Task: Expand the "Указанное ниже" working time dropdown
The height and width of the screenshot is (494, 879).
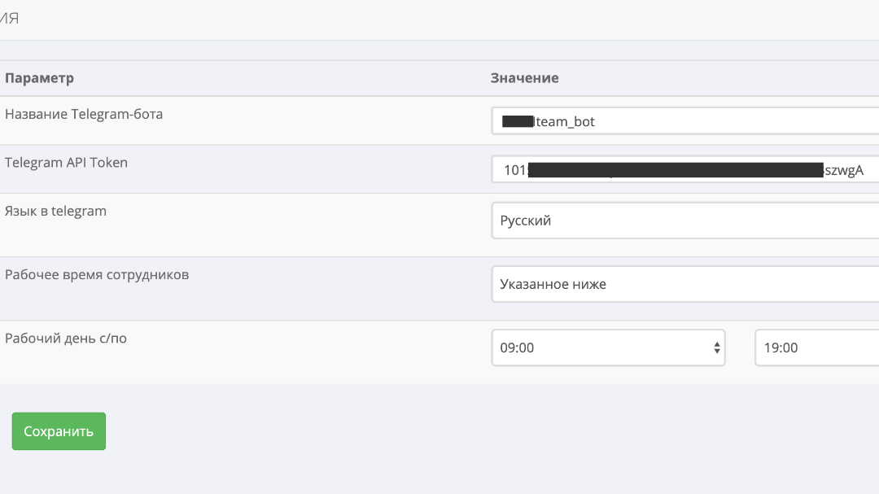Action: coord(685,284)
